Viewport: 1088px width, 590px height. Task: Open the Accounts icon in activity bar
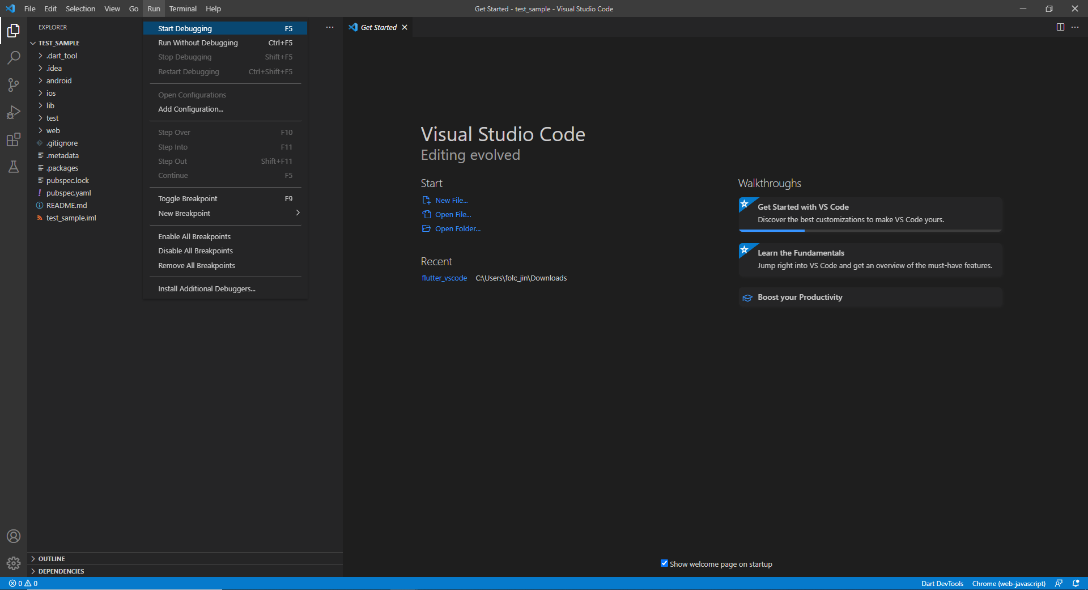14,536
